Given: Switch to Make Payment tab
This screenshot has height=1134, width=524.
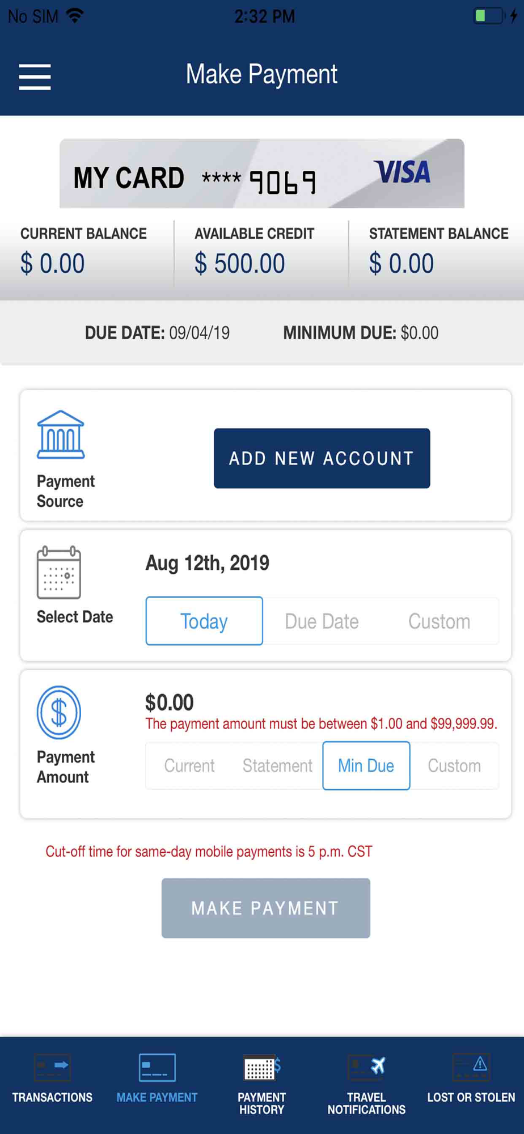Looking at the screenshot, I should 157,1079.
